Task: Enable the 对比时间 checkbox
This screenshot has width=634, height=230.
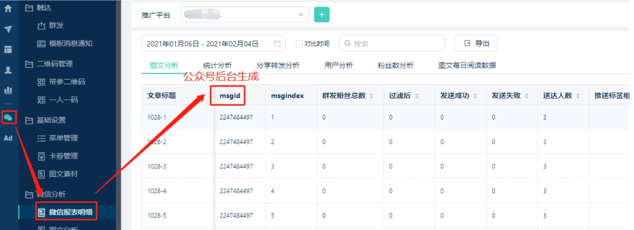Action: click(x=299, y=44)
